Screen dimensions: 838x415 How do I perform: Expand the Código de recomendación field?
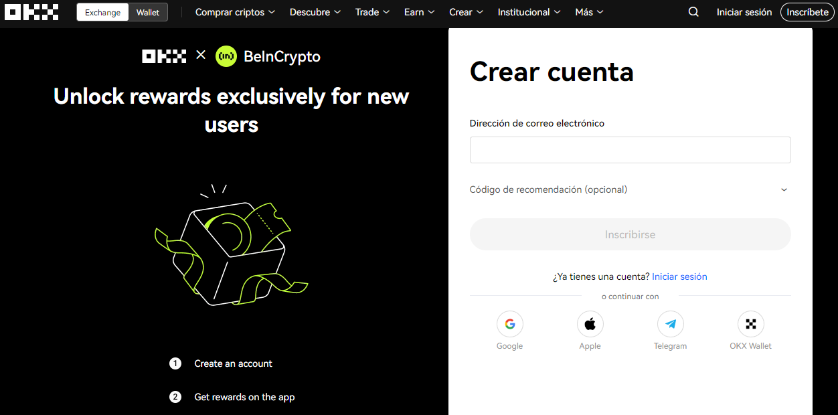pos(630,189)
